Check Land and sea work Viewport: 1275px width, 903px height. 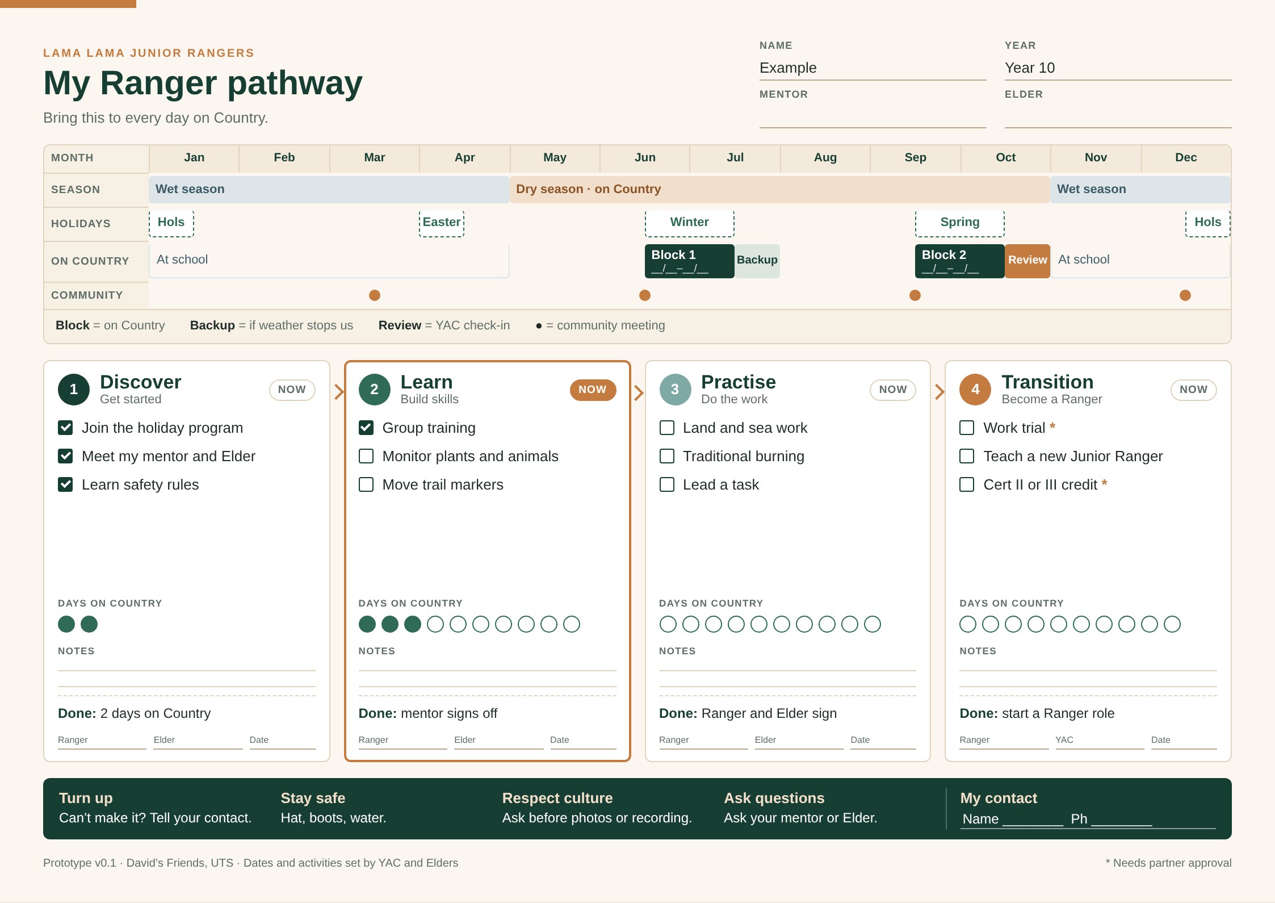(x=667, y=428)
